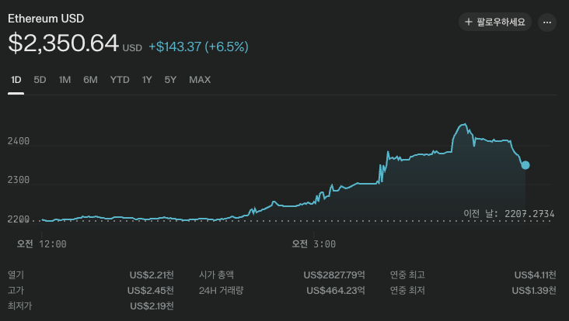Click the 시가 총액 label

click(216, 275)
